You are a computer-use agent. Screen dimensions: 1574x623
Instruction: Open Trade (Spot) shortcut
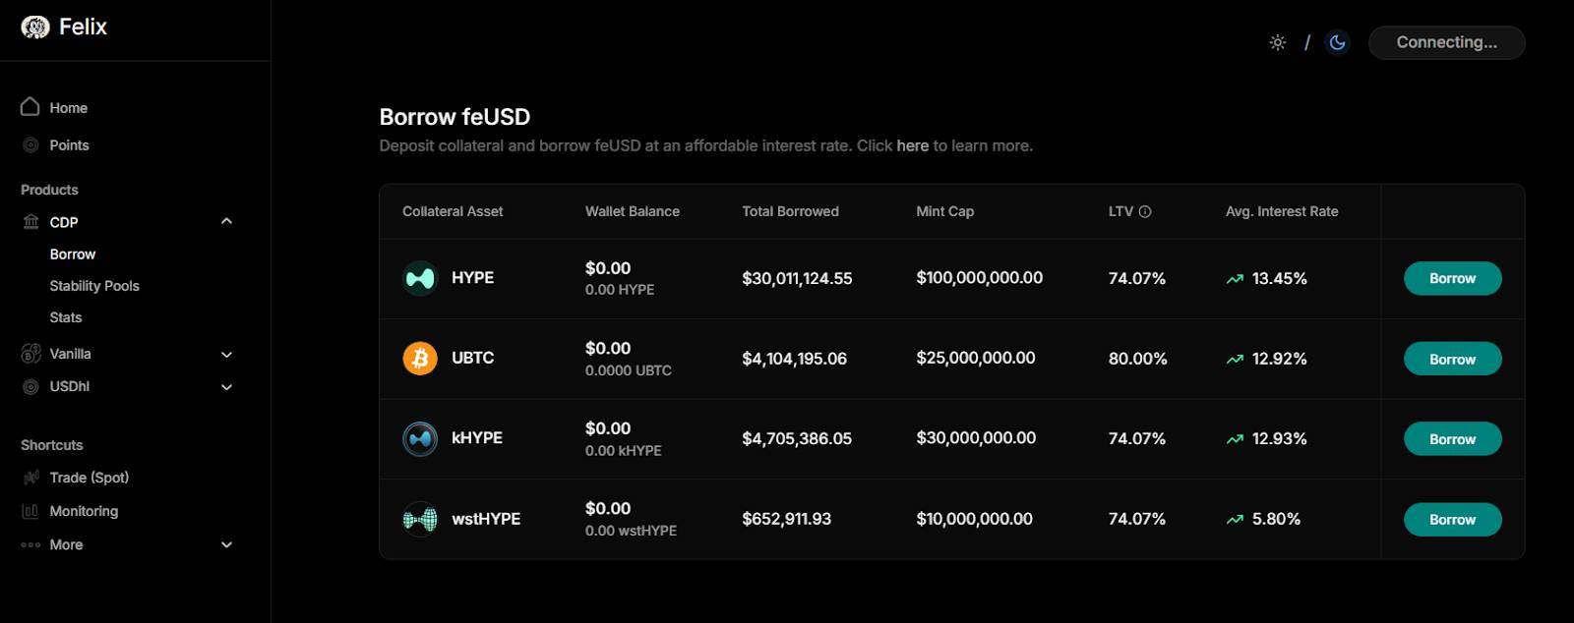tap(89, 478)
